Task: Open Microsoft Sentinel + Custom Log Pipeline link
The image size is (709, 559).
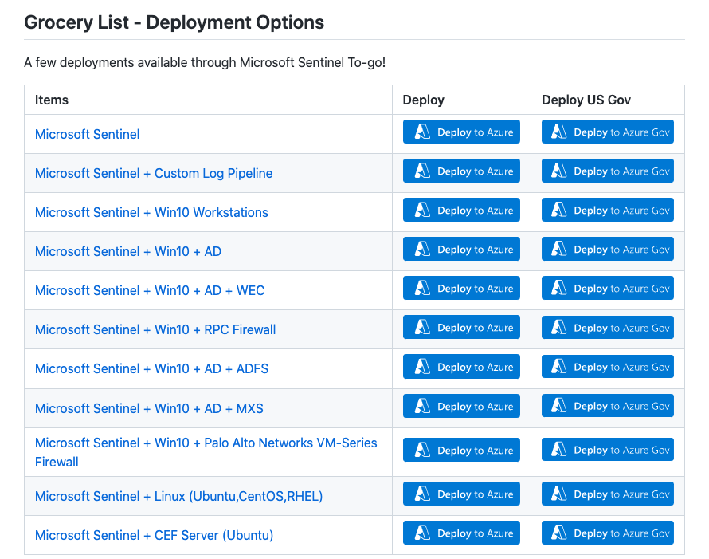Action: (x=154, y=173)
